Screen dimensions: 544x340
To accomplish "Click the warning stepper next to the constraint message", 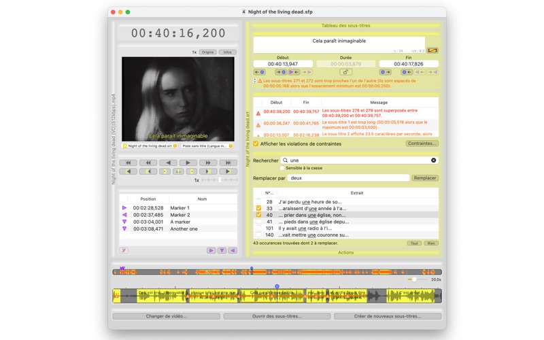I will coord(255,81).
